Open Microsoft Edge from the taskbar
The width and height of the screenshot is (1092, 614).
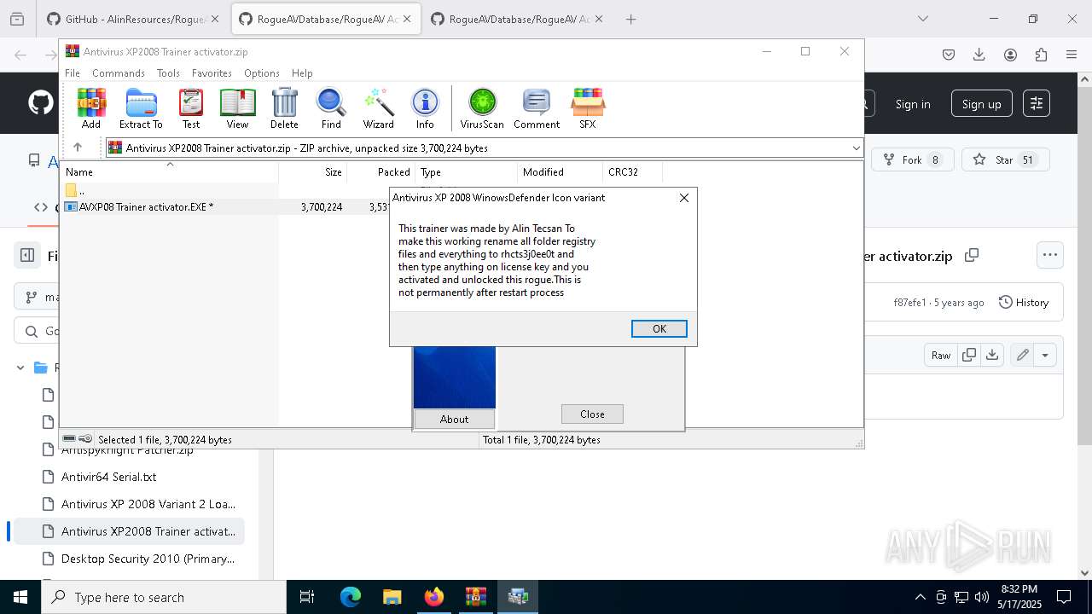coord(351,597)
